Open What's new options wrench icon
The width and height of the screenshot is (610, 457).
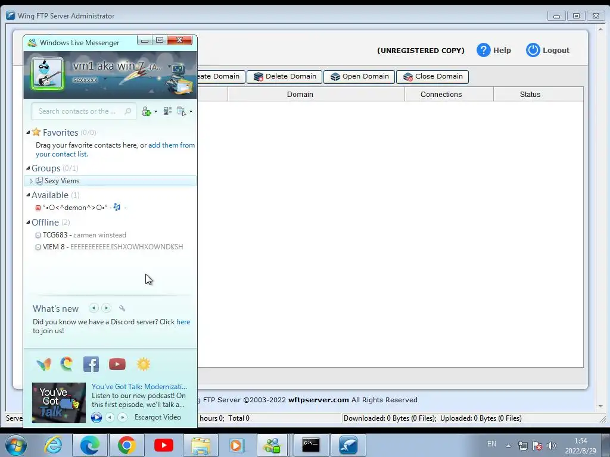[x=122, y=308]
